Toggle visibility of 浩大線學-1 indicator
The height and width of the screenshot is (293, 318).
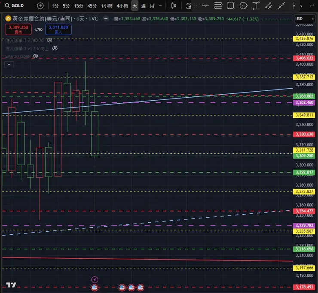pos(49,40)
